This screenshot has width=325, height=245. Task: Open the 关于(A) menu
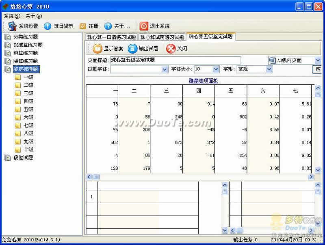coord(34,16)
